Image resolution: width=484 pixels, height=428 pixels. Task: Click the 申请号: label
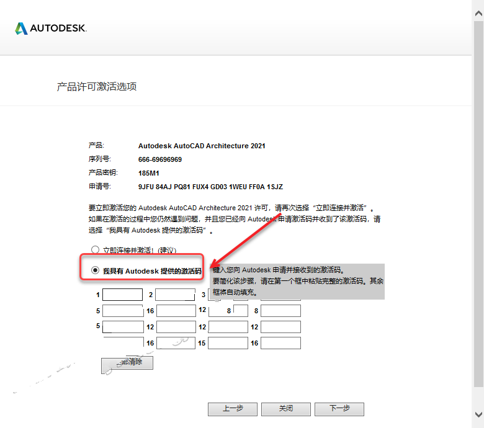(100, 186)
